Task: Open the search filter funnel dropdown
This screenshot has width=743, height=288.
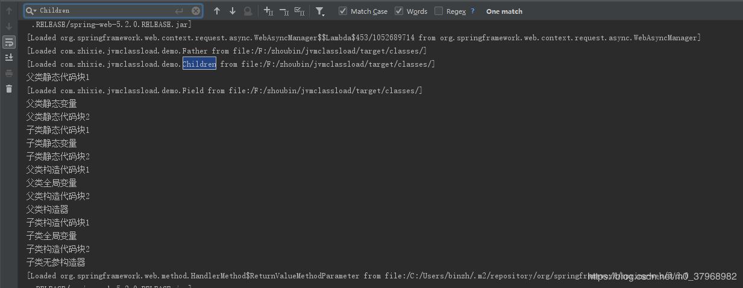Action: [320, 11]
